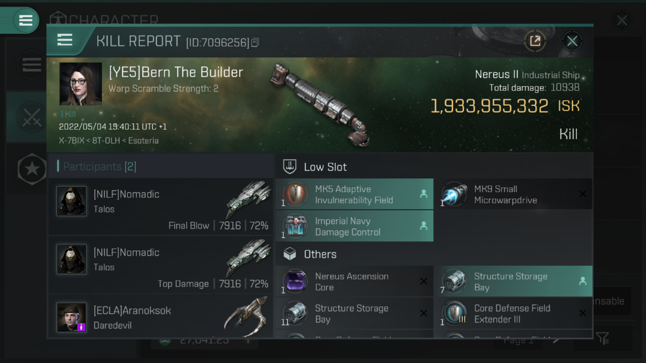Viewport: 646px width, 363px height.
Task: Toggle visibility on MK5 Adaptive Invulnerability Field
Action: click(423, 194)
